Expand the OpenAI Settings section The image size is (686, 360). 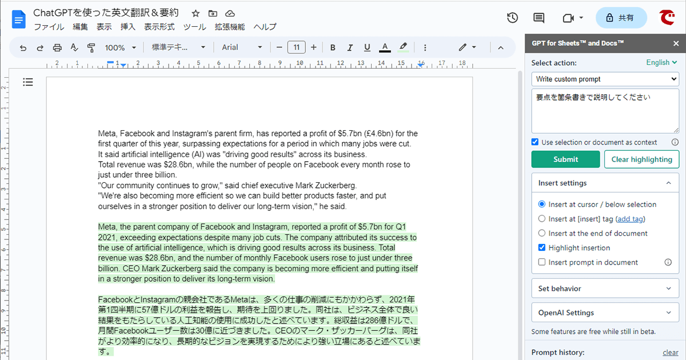click(x=605, y=313)
